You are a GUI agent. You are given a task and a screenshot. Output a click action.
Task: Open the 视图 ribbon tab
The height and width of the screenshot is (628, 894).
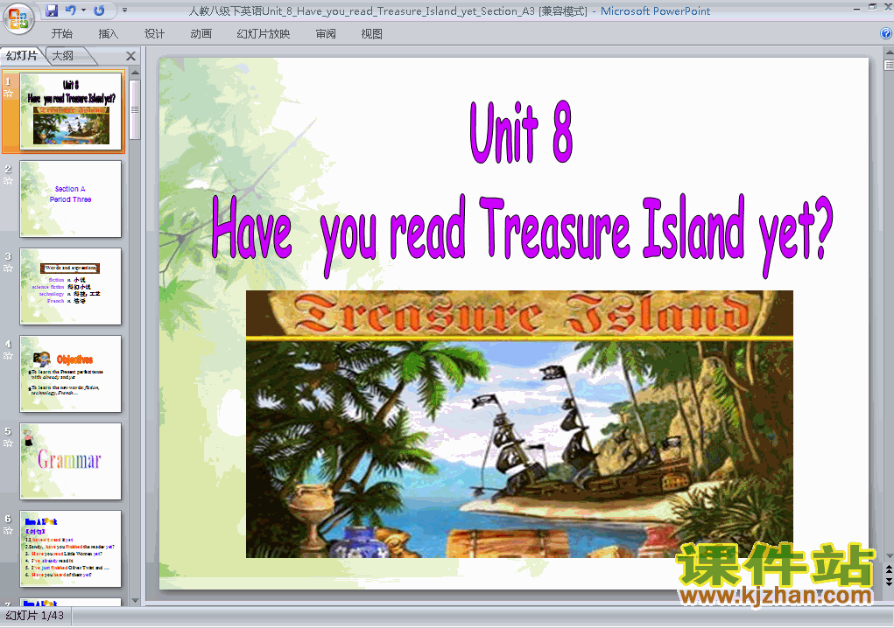(372, 33)
